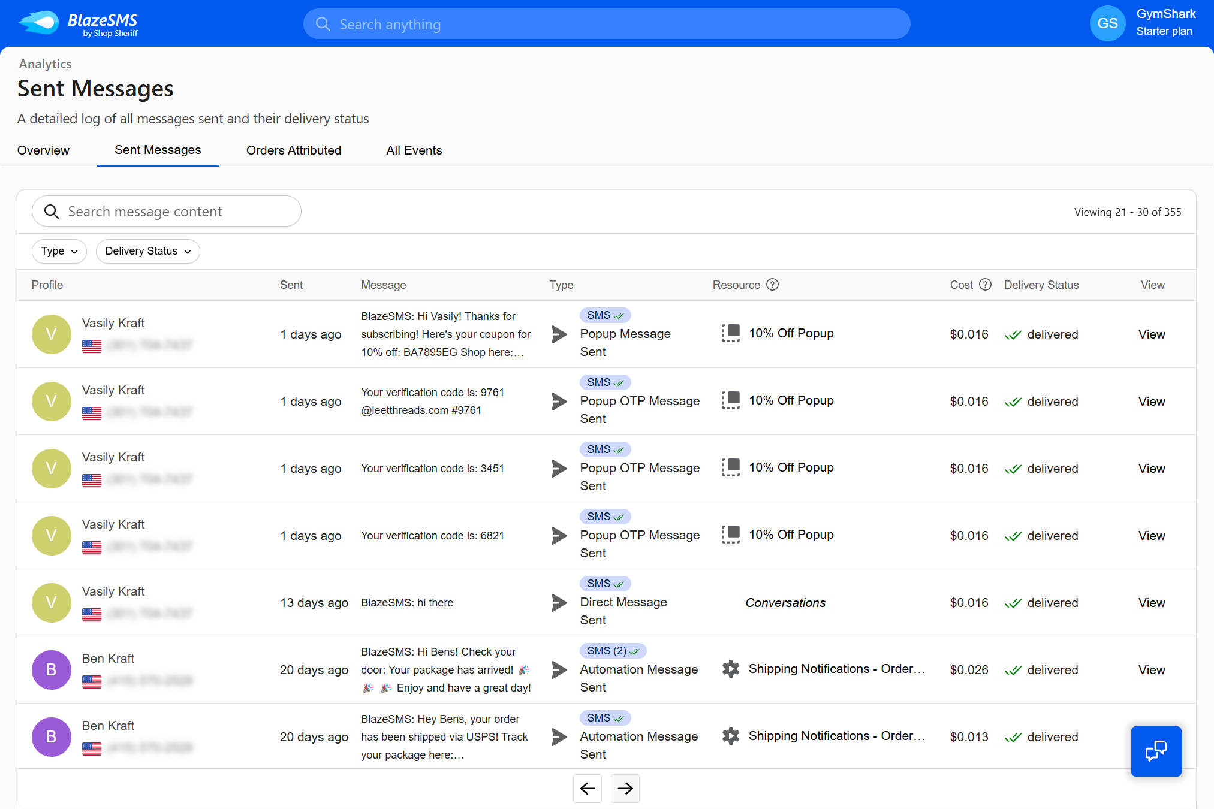Click send arrow icon for code 3451 row
1214x809 pixels.
point(559,469)
